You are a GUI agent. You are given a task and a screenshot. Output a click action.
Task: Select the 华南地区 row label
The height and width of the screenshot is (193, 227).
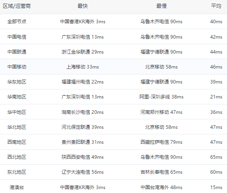coord(17,97)
